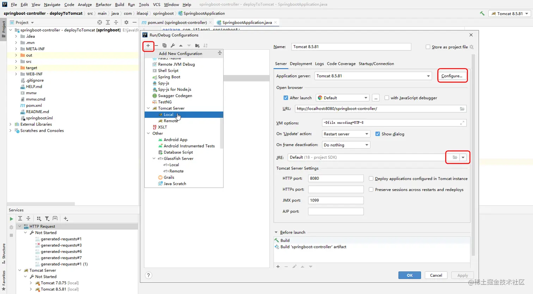Open configuration templates wrench icon
The height and width of the screenshot is (294, 533).
[x=173, y=45]
